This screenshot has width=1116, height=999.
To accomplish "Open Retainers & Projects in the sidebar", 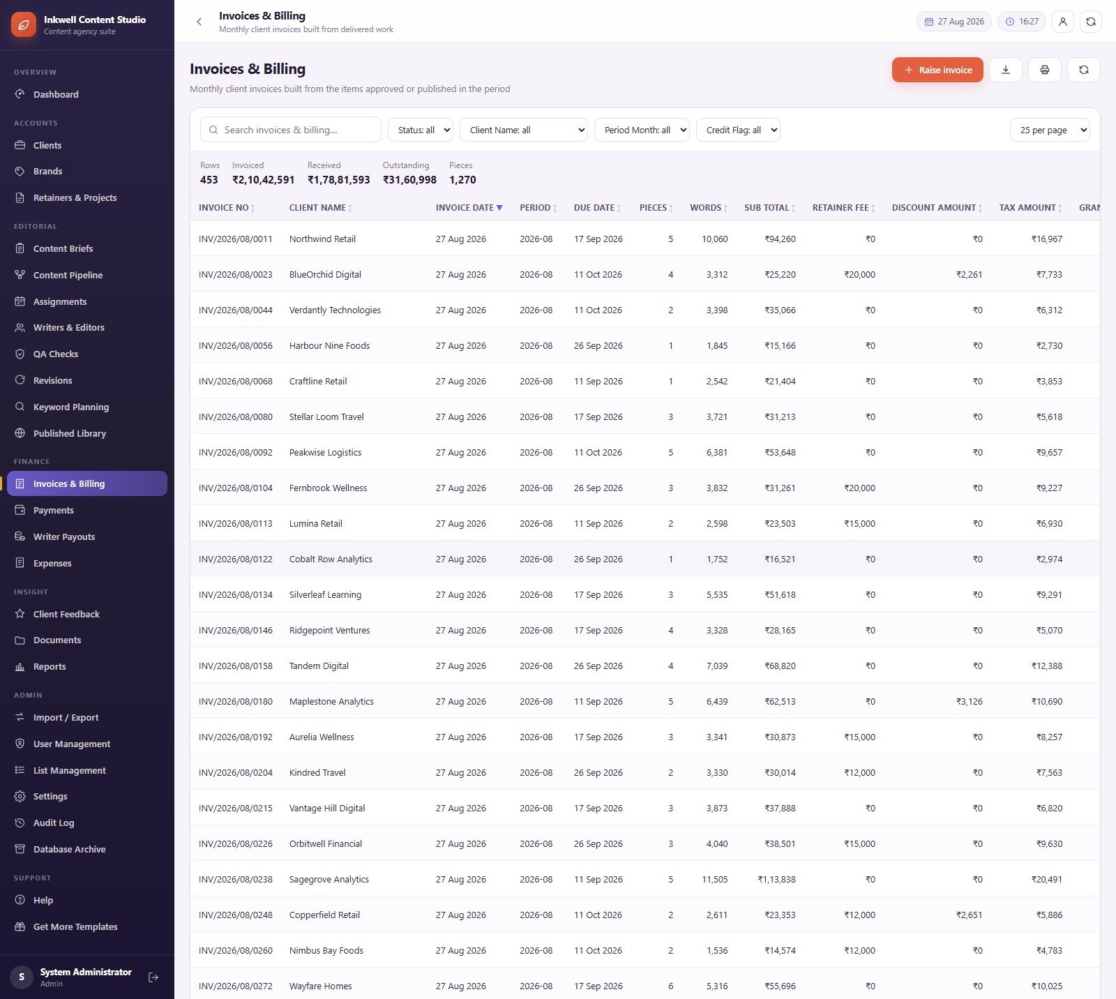I will pyautogui.click(x=87, y=197).
